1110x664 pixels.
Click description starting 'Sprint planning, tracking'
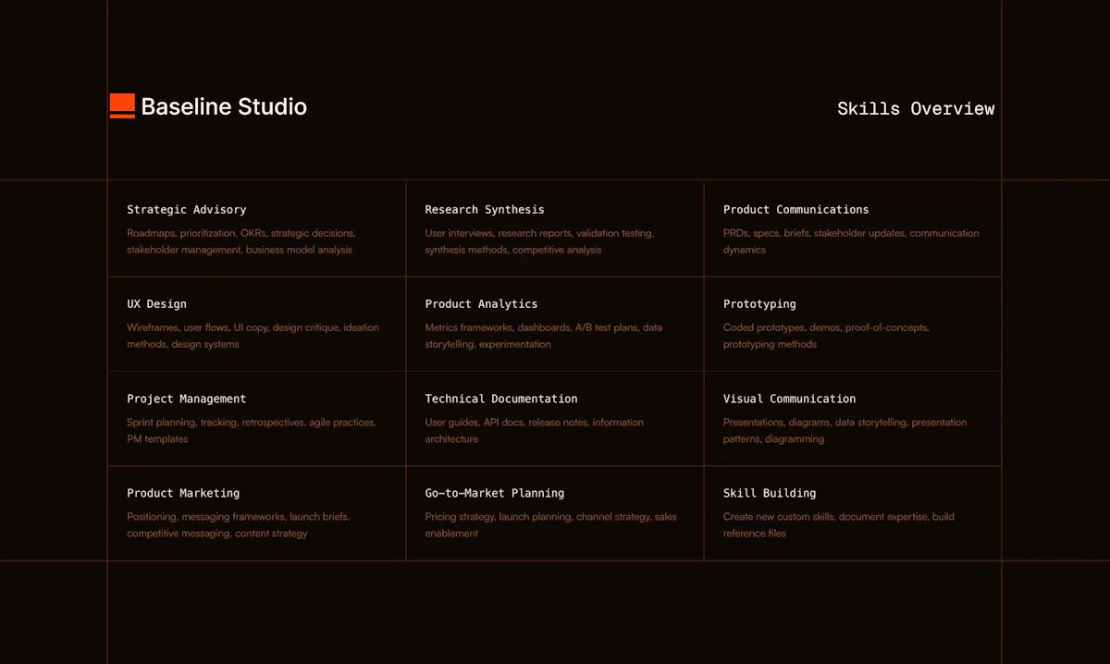(x=252, y=431)
